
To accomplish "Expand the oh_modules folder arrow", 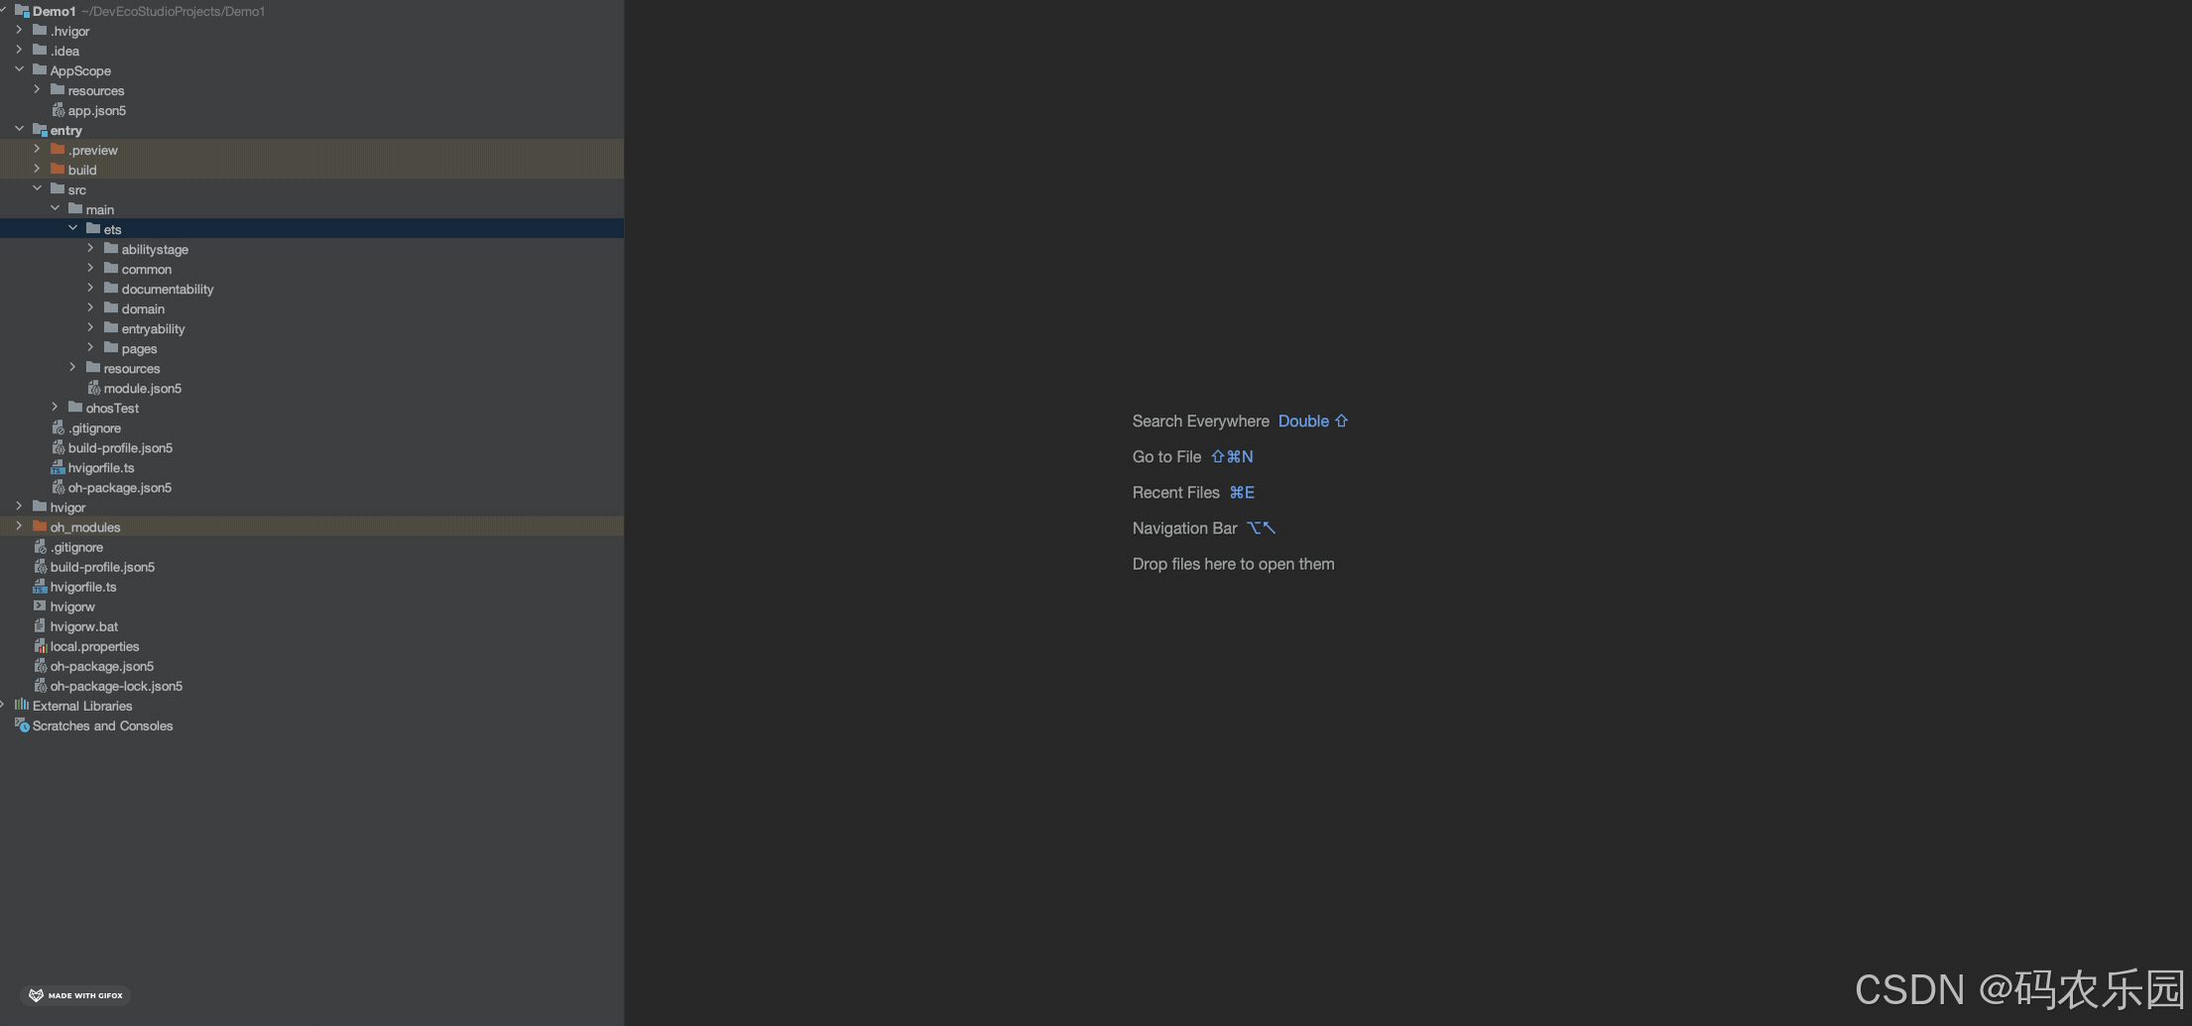I will click(19, 526).
